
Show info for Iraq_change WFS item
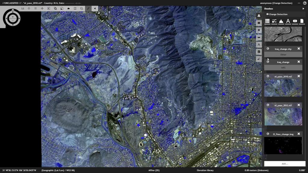[268, 62]
